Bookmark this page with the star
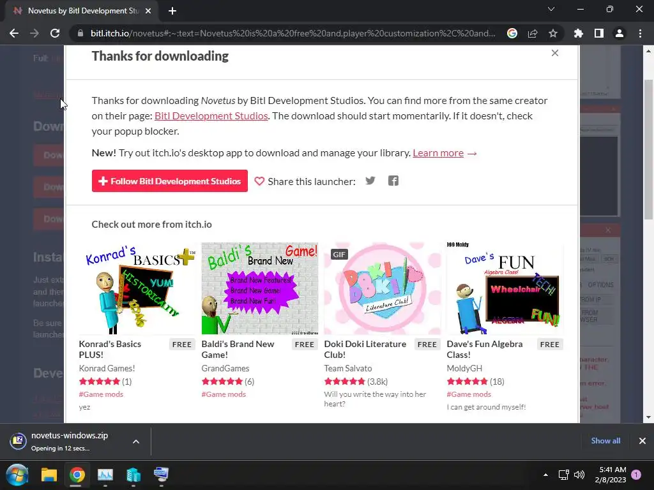 (x=553, y=33)
